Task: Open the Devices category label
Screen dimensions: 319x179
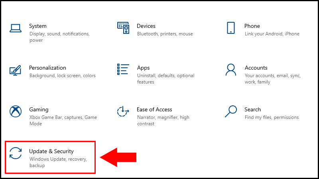Action: pyautogui.click(x=146, y=26)
